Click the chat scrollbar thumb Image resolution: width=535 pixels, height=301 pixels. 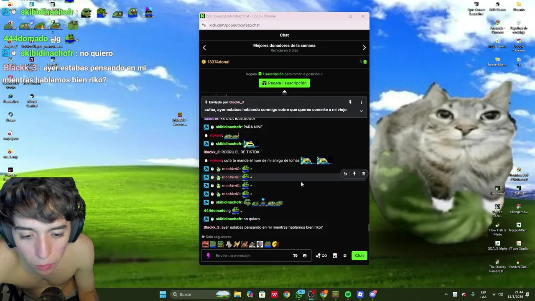point(369,227)
